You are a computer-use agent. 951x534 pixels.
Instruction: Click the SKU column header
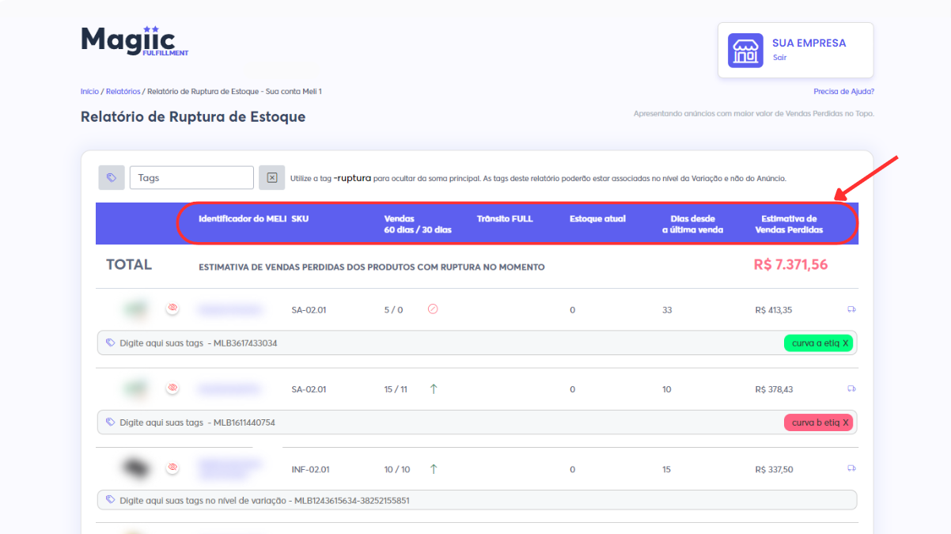point(300,218)
